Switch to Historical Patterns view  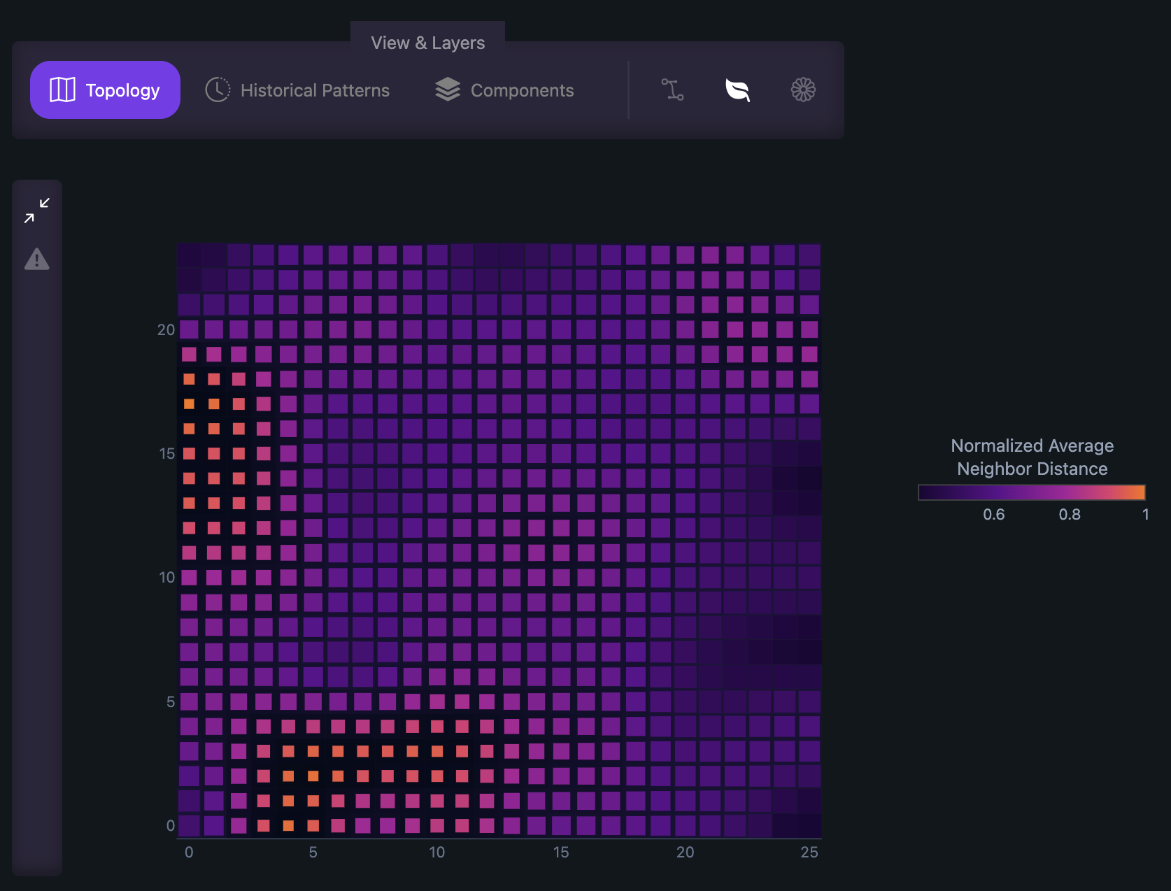297,90
